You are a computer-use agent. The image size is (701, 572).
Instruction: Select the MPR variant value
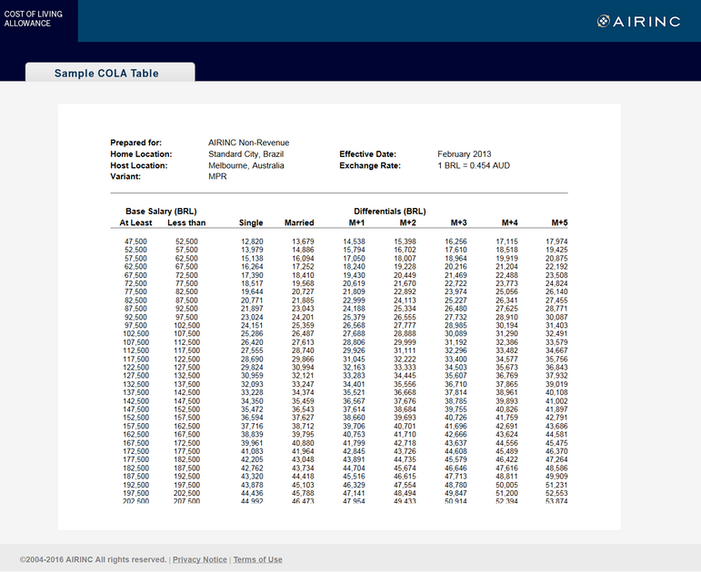pyautogui.click(x=217, y=176)
